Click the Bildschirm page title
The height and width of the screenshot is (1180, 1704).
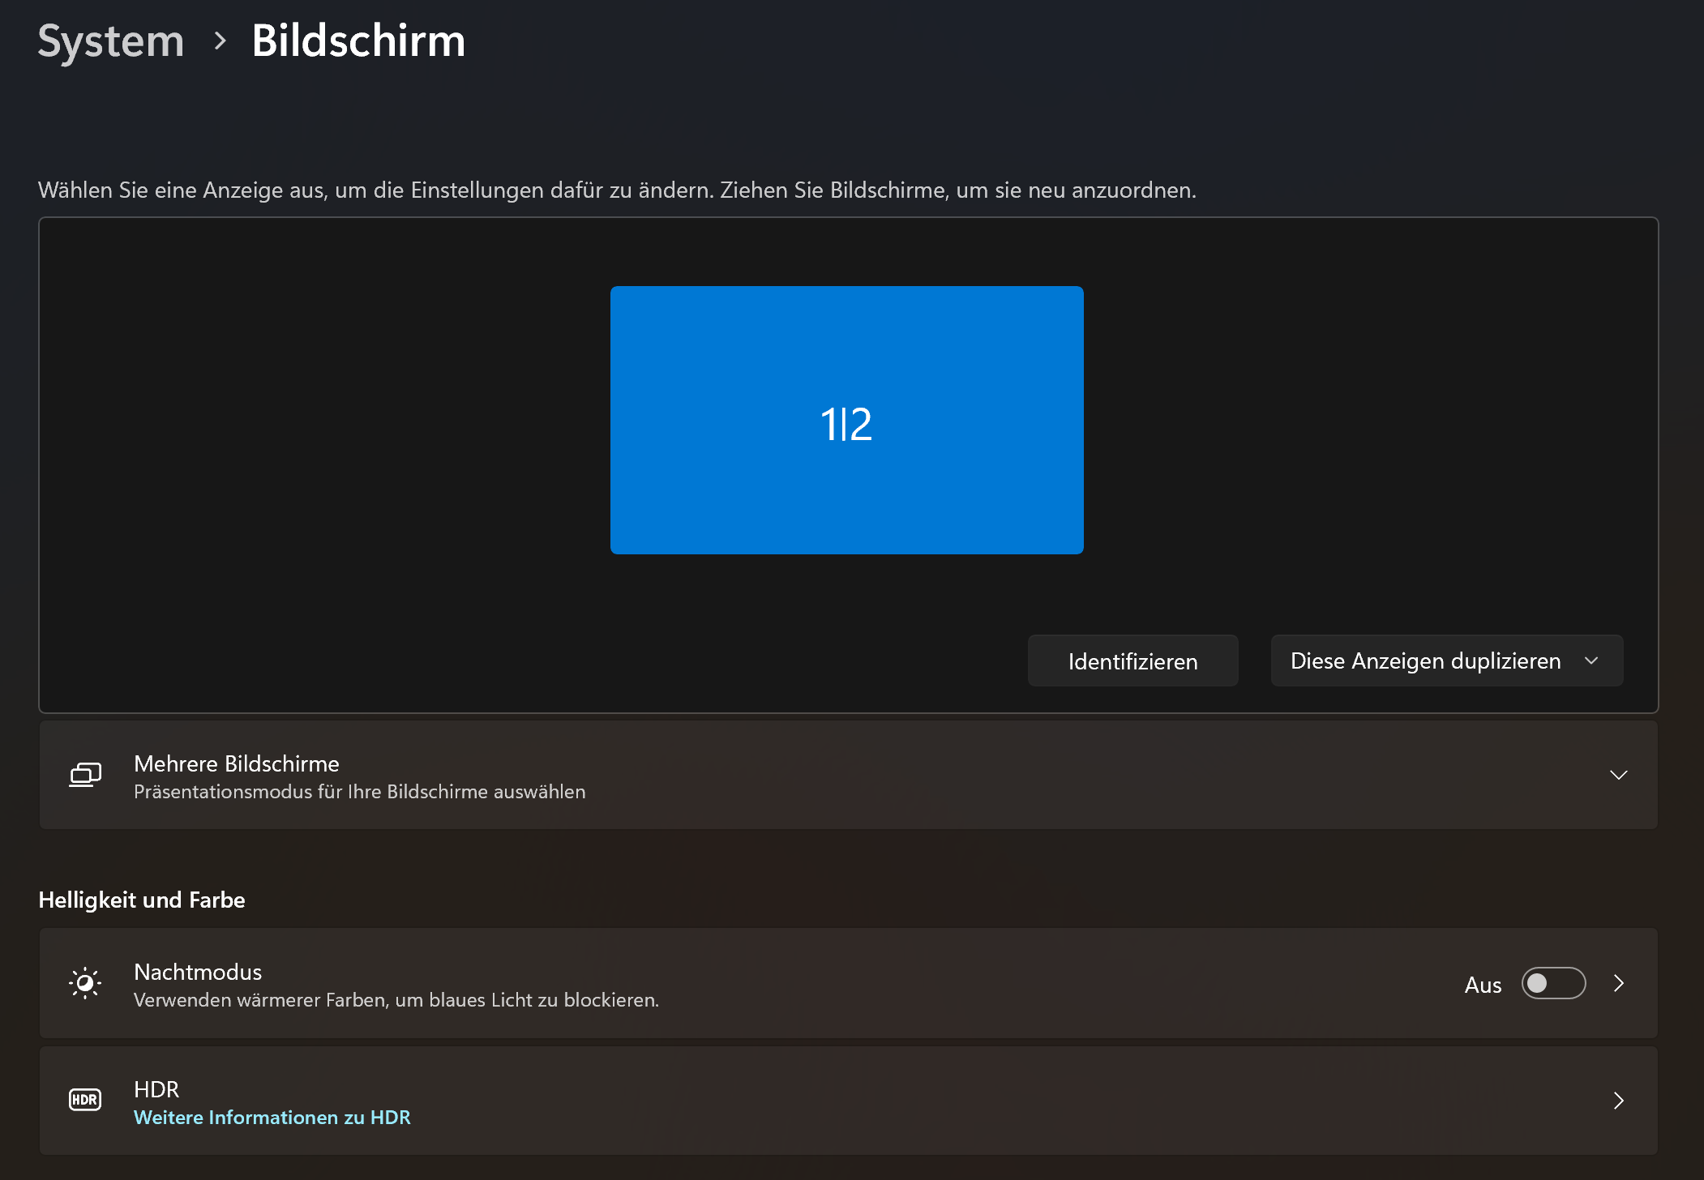358,41
